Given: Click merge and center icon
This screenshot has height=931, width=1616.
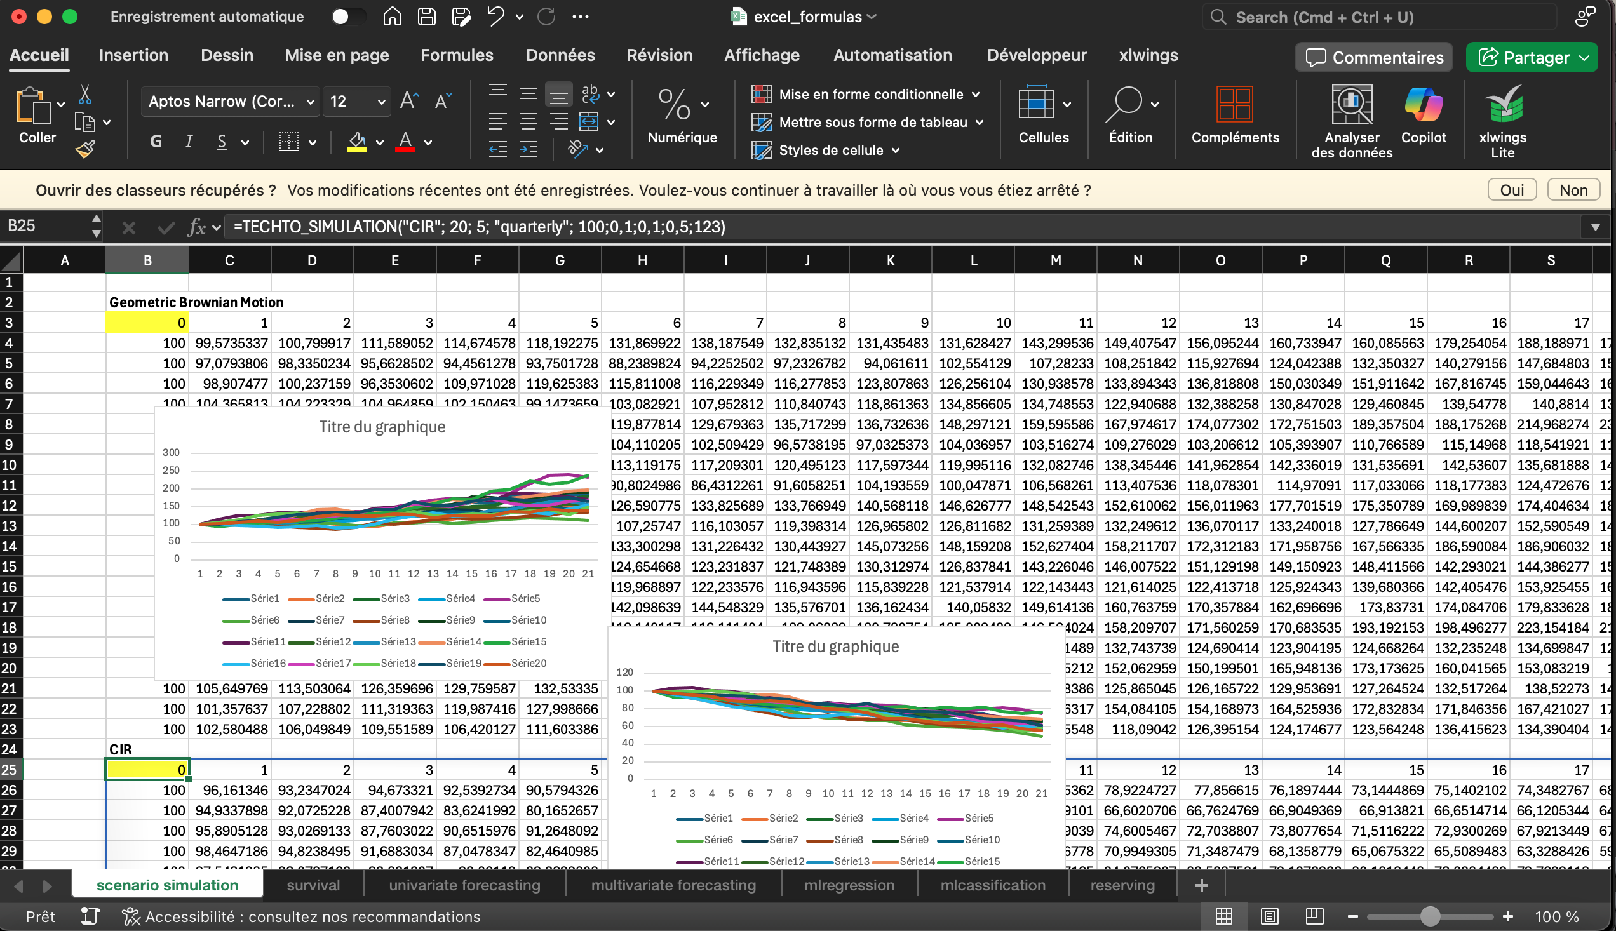Looking at the screenshot, I should [x=589, y=121].
